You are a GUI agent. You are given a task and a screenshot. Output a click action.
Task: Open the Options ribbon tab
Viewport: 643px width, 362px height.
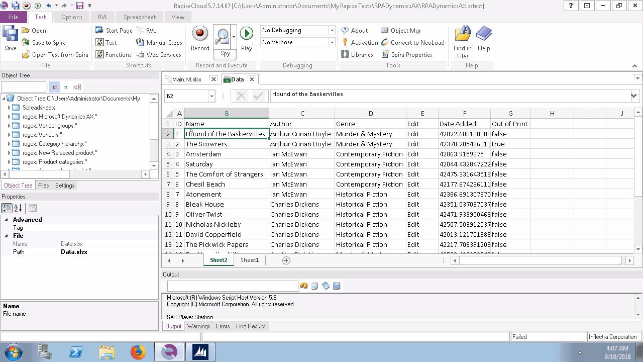[71, 16]
